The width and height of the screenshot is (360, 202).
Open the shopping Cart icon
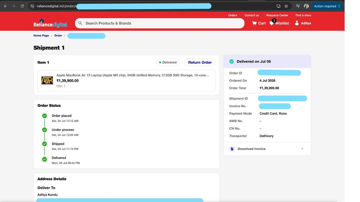[x=254, y=23]
